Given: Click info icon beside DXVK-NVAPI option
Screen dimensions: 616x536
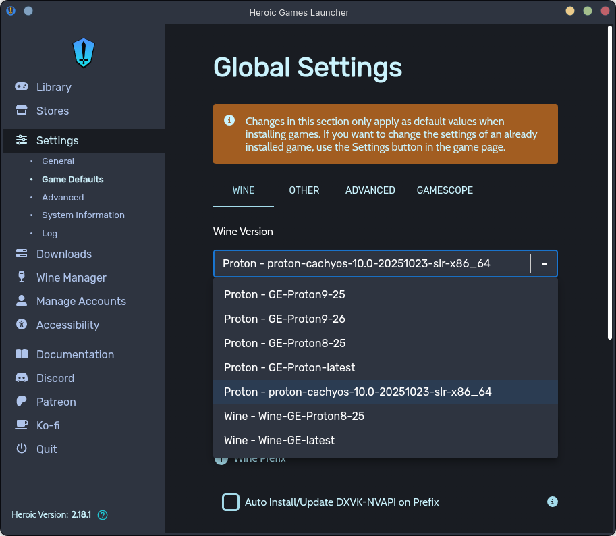Looking at the screenshot, I should 552,502.
